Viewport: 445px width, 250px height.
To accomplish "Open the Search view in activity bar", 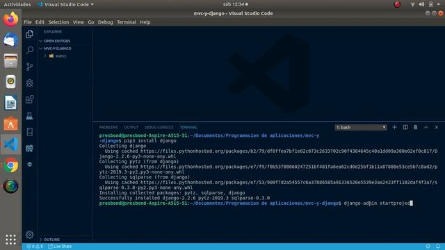I will 29,51.
